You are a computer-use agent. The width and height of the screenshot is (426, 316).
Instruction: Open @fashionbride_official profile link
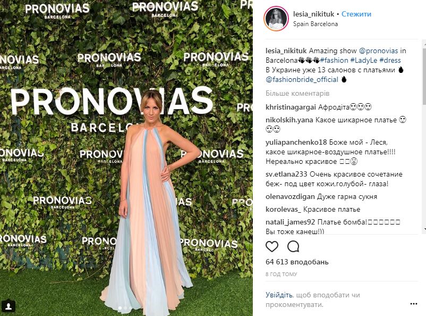tap(302, 79)
